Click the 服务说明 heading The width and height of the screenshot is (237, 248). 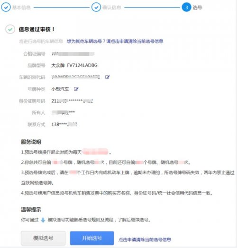click(x=31, y=142)
